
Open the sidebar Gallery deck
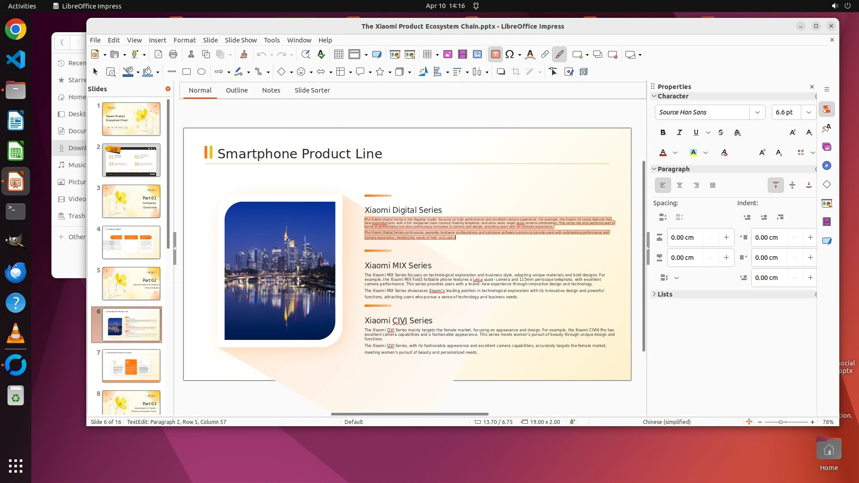pyautogui.click(x=826, y=147)
